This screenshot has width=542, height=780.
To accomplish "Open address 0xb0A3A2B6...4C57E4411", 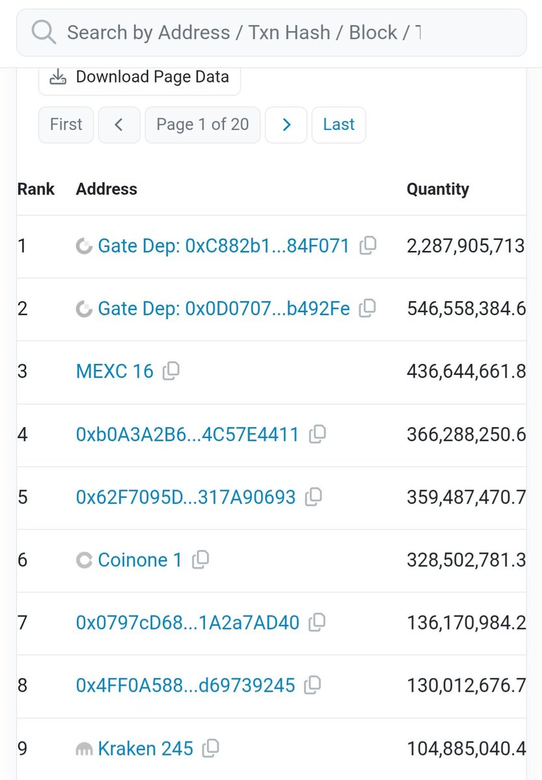I will coord(187,434).
